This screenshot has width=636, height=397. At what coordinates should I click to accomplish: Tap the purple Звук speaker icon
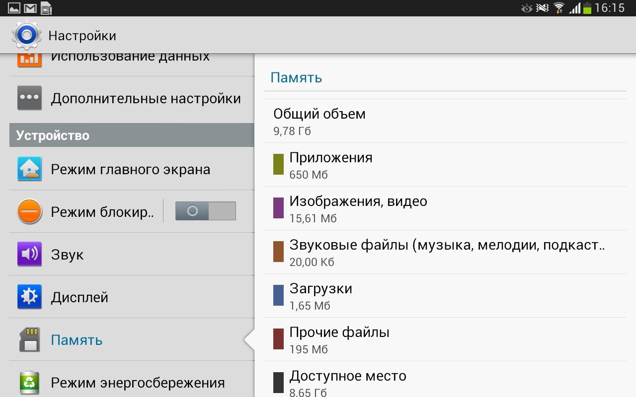[29, 255]
